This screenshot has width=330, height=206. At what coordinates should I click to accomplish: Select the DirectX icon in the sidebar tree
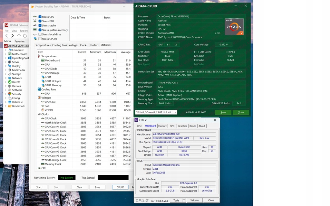tap(10, 82)
